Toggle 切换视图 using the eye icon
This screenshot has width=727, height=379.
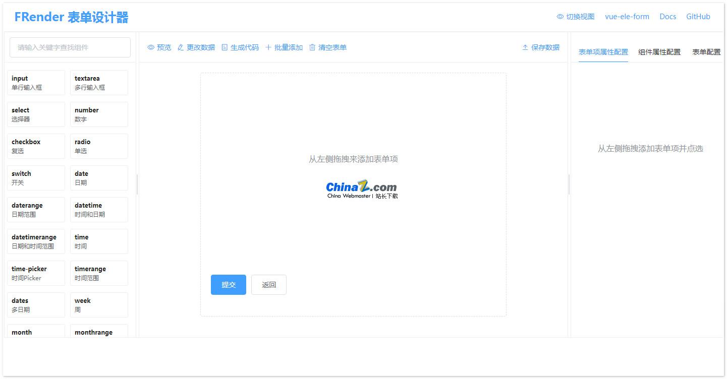(x=575, y=16)
